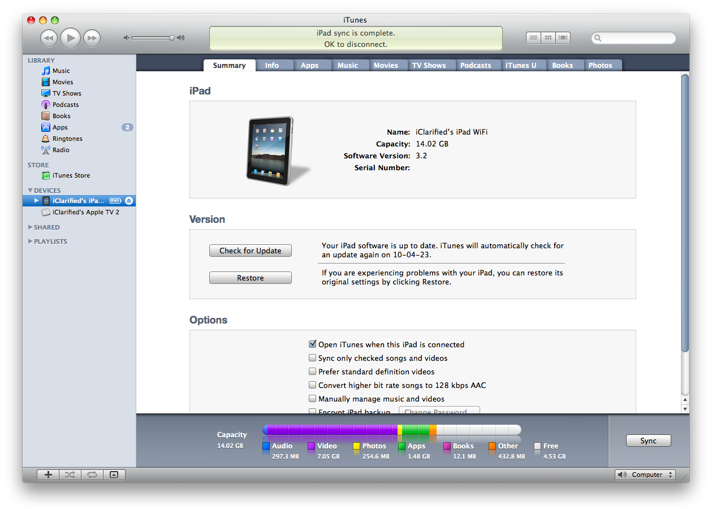The width and height of the screenshot is (712, 509).
Task: Open the Music library icon
Action: [46, 71]
